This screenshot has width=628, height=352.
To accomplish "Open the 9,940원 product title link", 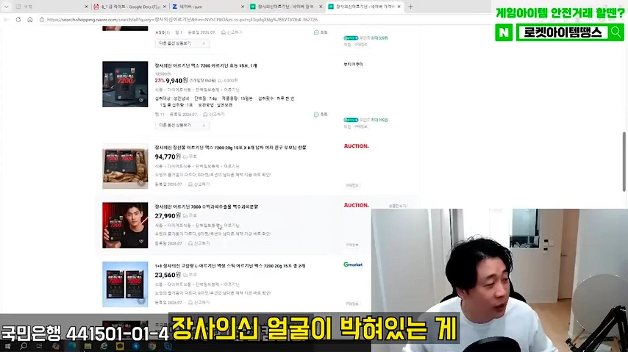I will [x=206, y=65].
